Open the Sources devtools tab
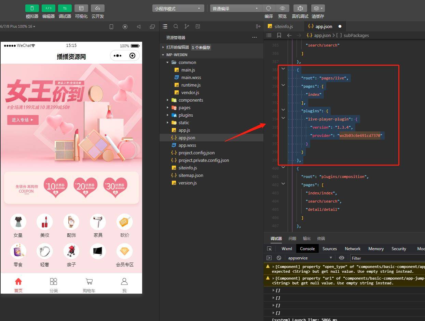Screen dimensions: 425x321 330,249
